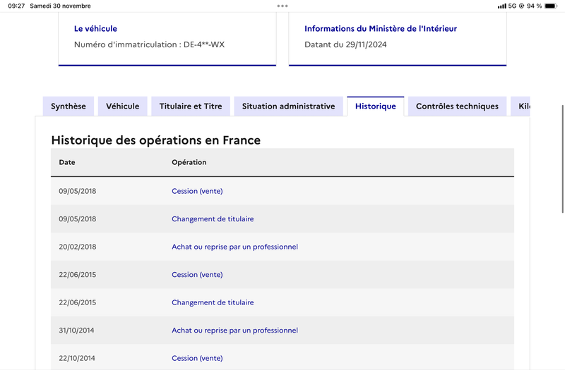Open the Situation administrative tab

pyautogui.click(x=288, y=106)
